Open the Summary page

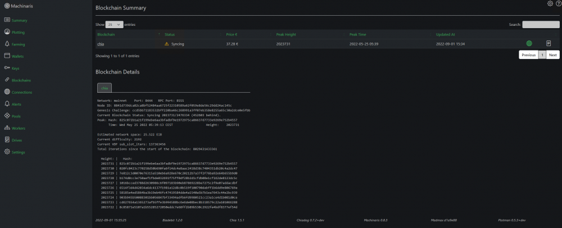(x=19, y=20)
